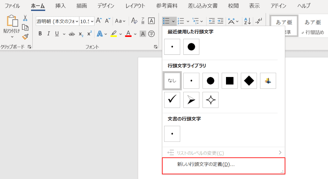328x179 pixels.
Task: Click the enclosed character icon
Action: (x=152, y=33)
